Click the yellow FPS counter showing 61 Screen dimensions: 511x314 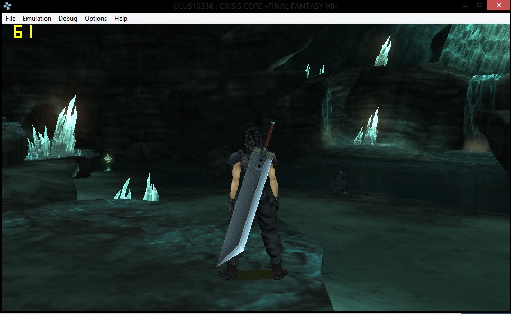point(23,33)
